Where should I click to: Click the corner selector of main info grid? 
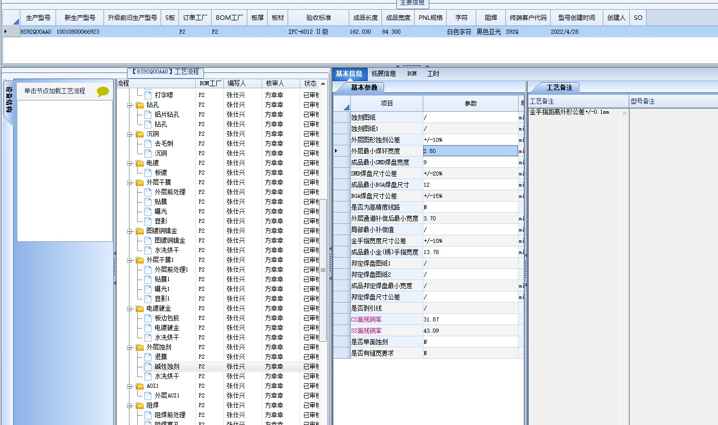pos(12,18)
